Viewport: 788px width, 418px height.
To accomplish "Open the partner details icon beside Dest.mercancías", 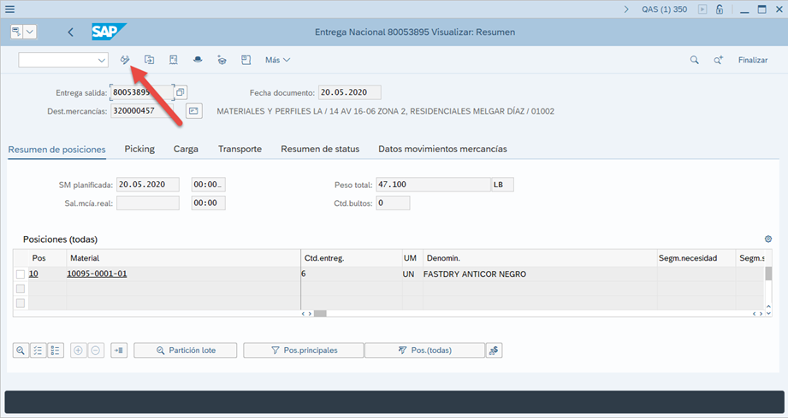I will tap(193, 111).
